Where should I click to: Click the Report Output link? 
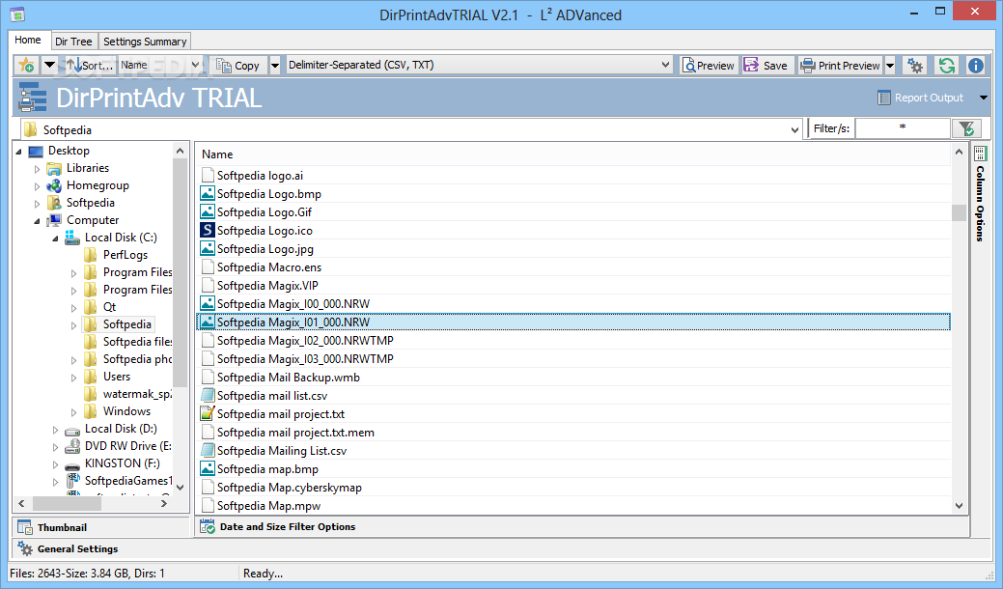[920, 98]
